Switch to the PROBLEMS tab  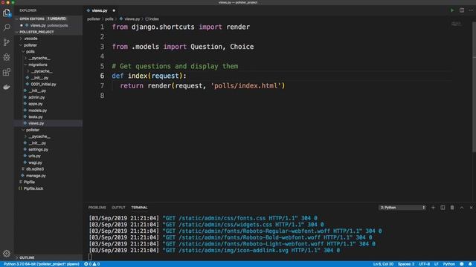(97, 208)
